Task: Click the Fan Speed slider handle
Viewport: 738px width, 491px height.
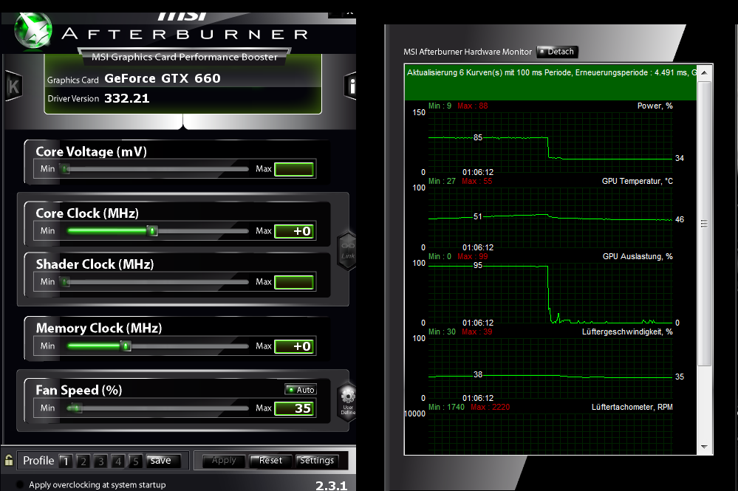Action: (x=76, y=408)
